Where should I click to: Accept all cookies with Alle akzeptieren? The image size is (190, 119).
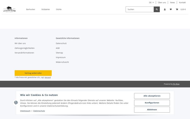tap(152, 96)
